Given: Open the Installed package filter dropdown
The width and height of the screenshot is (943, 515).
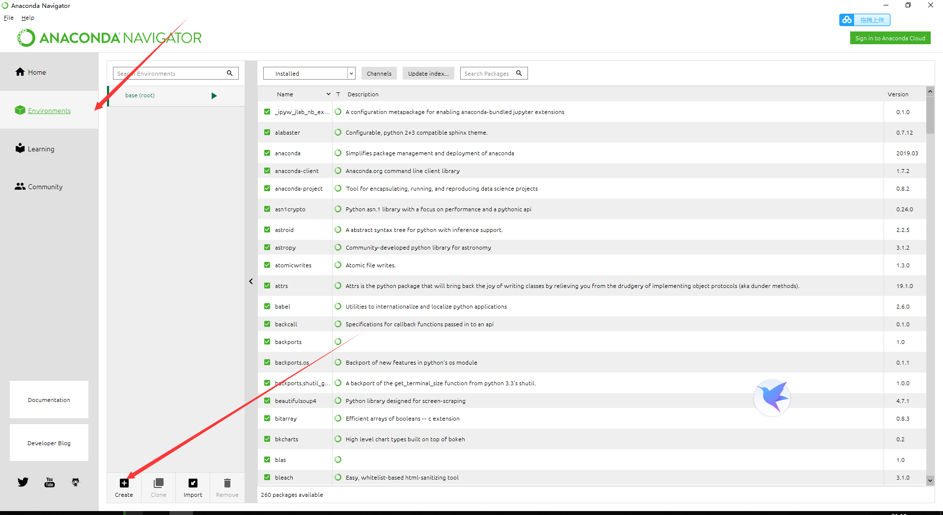Looking at the screenshot, I should (x=309, y=73).
